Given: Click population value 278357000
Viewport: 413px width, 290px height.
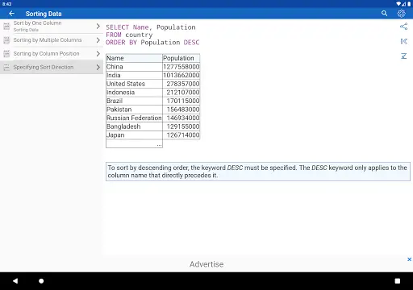Looking at the screenshot, I should click(x=181, y=84).
